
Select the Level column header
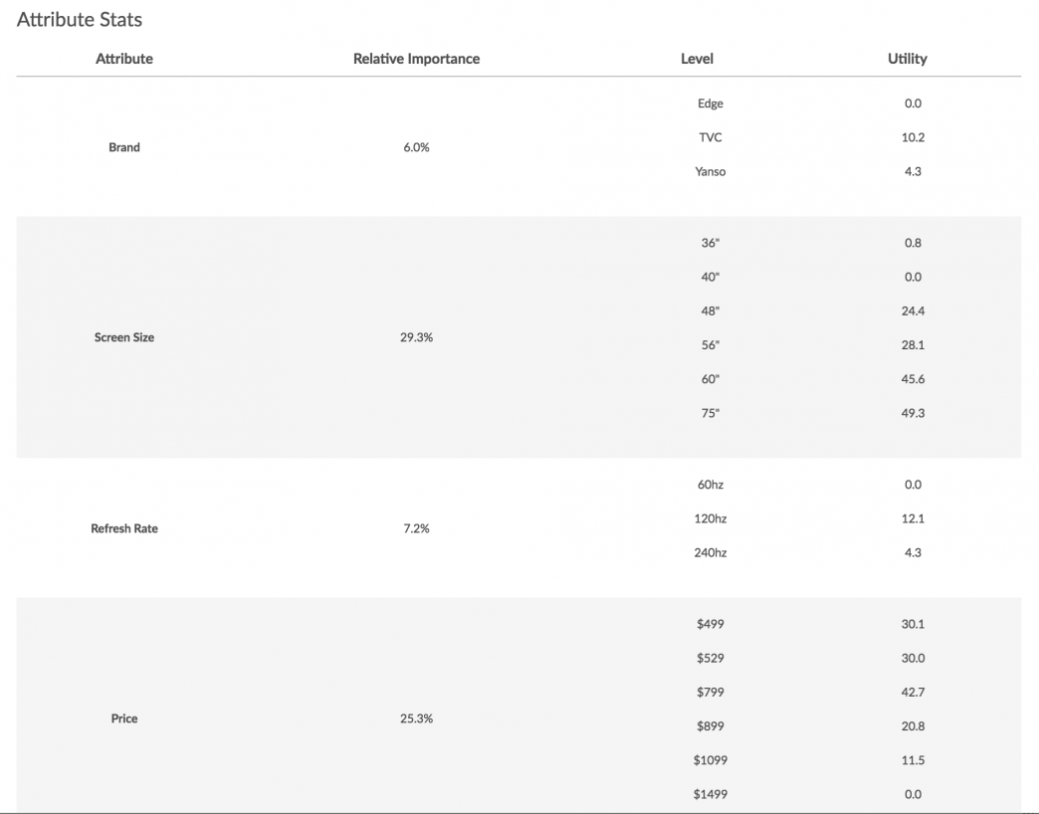697,59
